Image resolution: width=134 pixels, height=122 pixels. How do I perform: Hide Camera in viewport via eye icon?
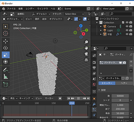pos(127,26)
